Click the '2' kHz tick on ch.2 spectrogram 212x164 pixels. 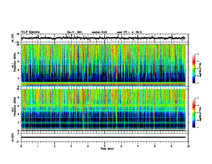[19, 122]
